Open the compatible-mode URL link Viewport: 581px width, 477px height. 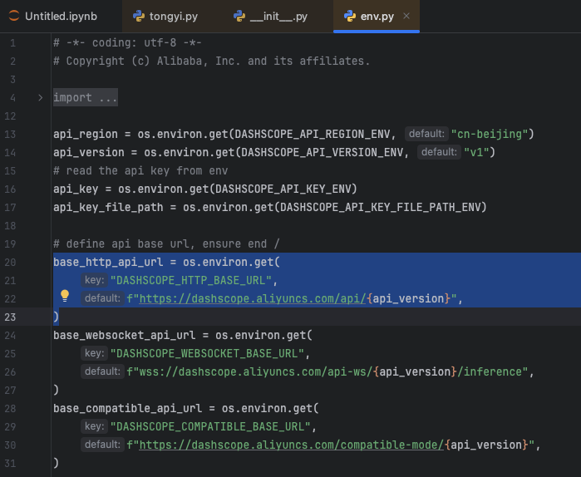(292, 445)
